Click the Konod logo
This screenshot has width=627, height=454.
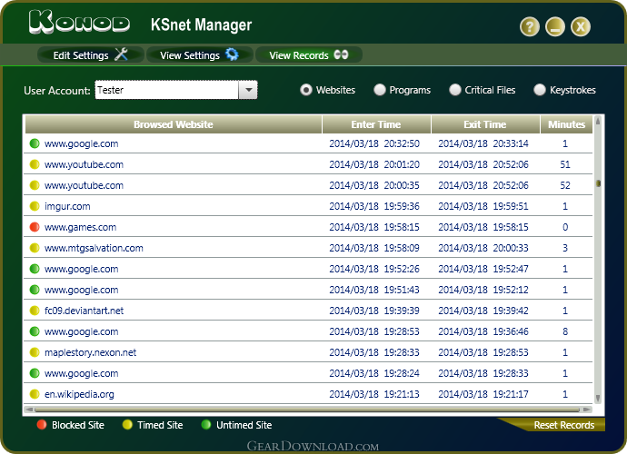80,22
